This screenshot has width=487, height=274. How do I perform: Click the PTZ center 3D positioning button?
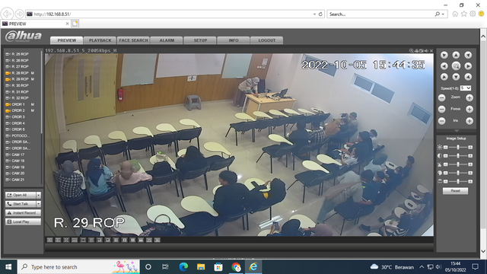click(x=456, y=66)
